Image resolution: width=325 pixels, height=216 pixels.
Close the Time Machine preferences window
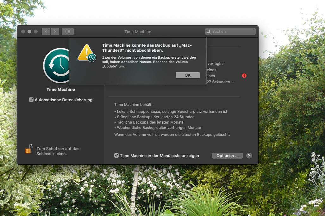tap(23, 32)
